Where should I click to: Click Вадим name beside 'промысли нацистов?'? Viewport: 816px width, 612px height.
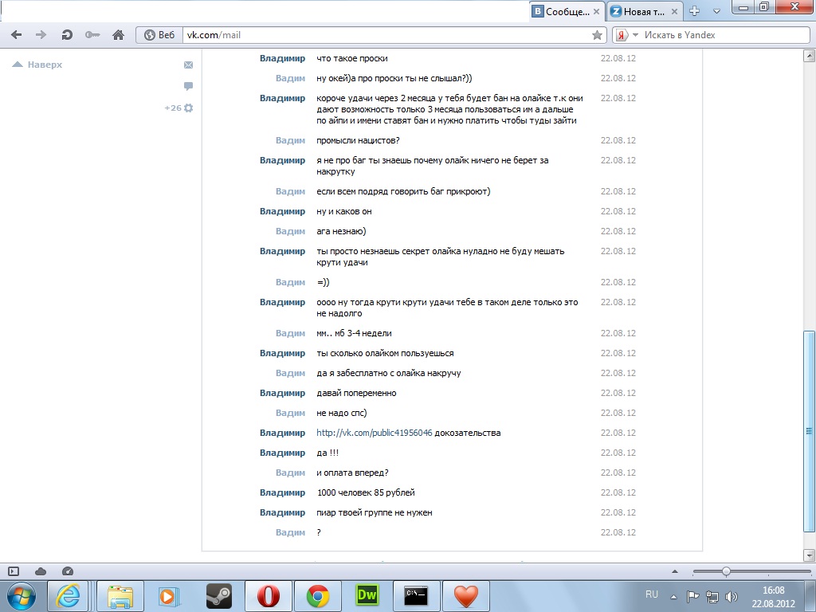[290, 140]
